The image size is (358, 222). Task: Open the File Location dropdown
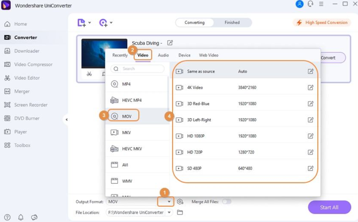tap(169, 213)
